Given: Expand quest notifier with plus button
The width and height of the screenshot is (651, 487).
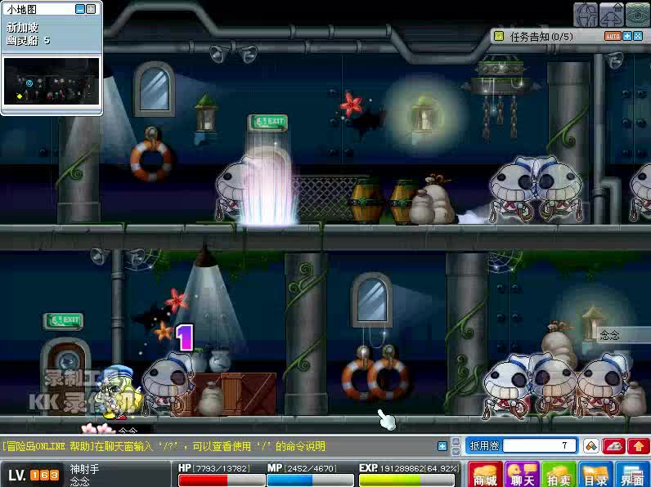Looking at the screenshot, I should [627, 37].
